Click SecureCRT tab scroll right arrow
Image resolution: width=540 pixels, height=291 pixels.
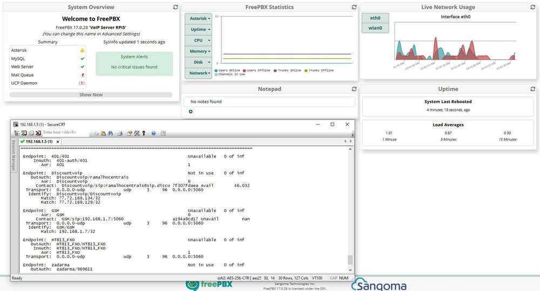point(351,141)
